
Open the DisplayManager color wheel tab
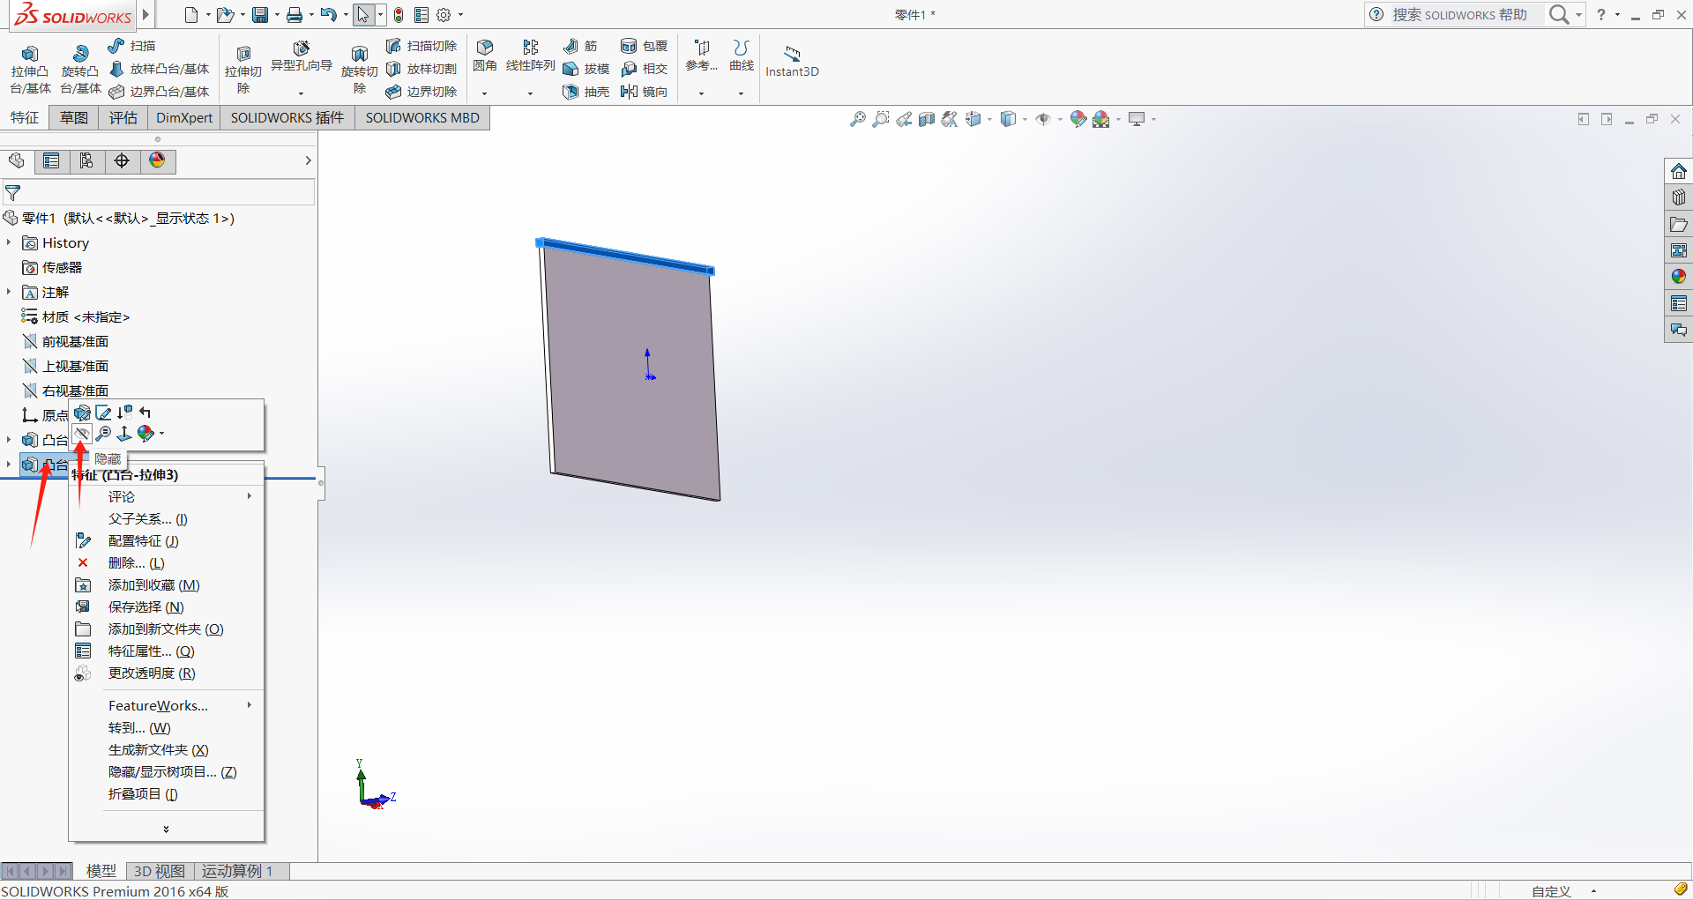157,160
